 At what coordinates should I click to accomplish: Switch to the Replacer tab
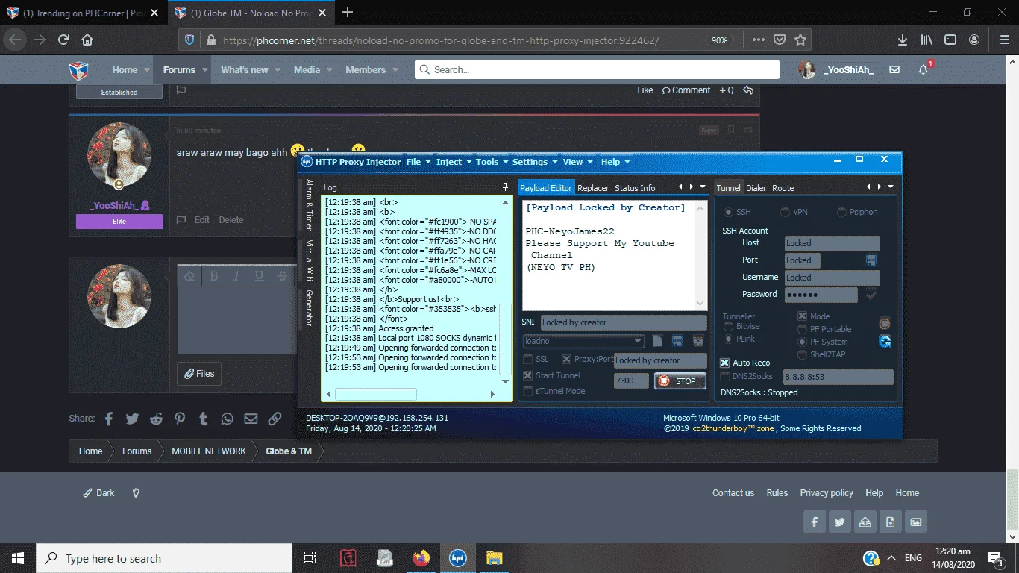pos(593,188)
